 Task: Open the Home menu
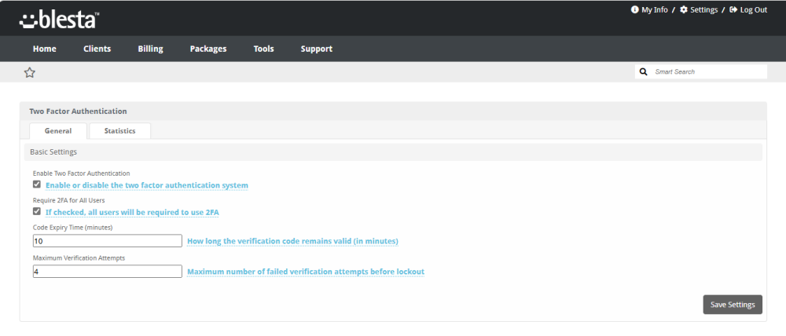pos(45,49)
